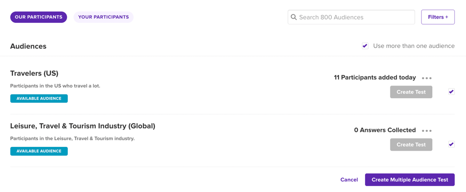Open Leisure, Travel & Tourism three-dot menu
Viewport: 466px width, 192px height.
(x=426, y=131)
